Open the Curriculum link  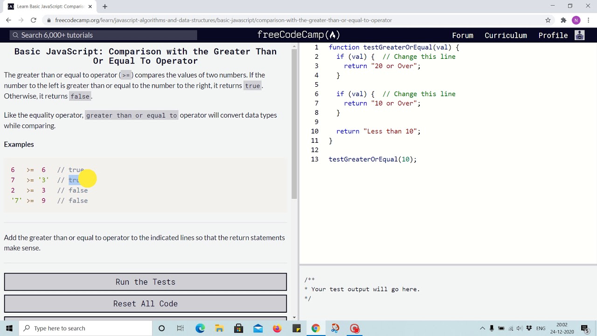[x=506, y=35]
